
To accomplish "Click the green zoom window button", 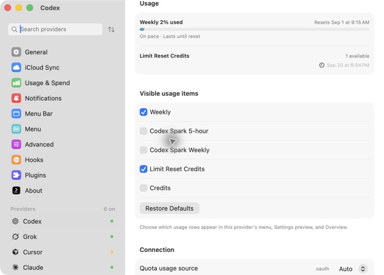I will coord(30,8).
